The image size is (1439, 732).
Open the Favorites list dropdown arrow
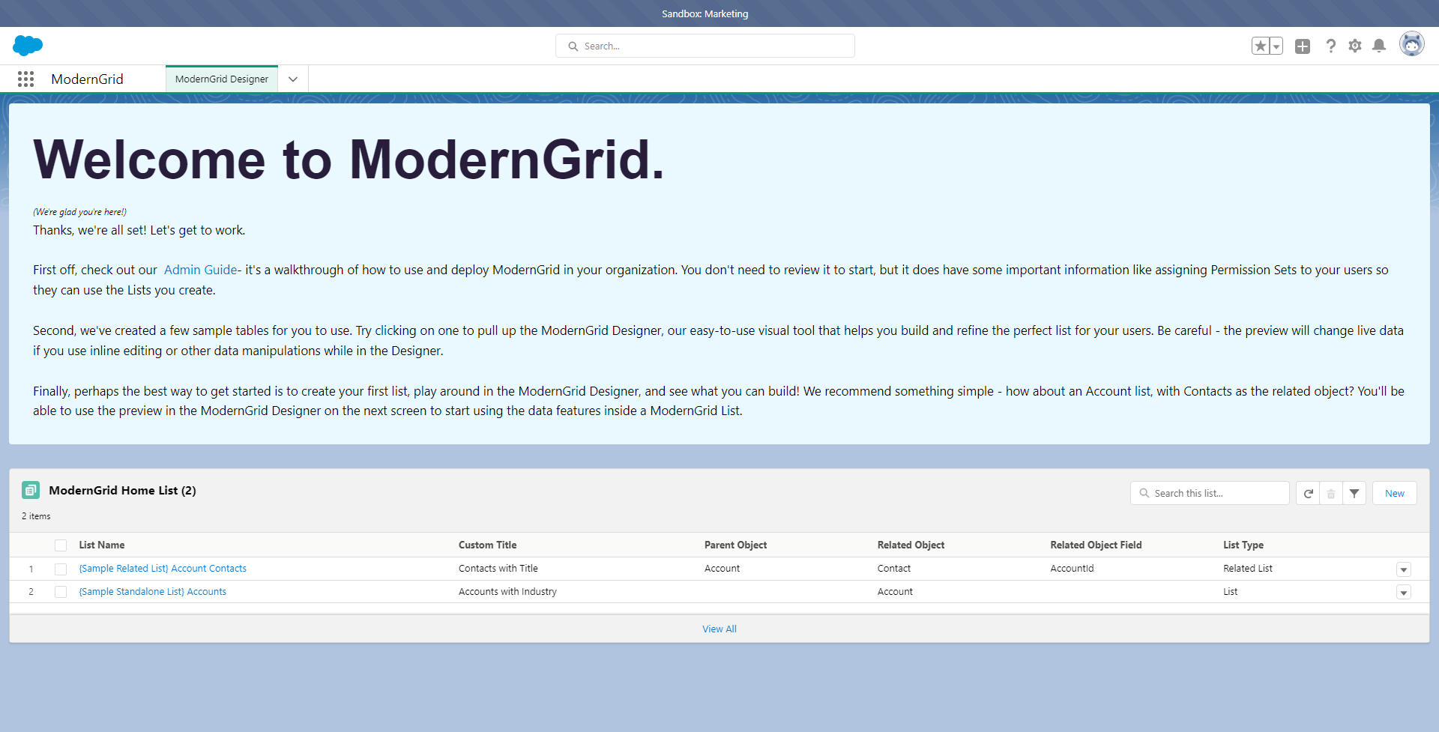pos(1276,46)
